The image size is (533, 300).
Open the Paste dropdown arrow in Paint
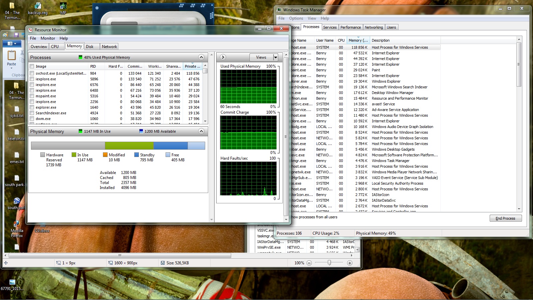[x=12, y=68]
